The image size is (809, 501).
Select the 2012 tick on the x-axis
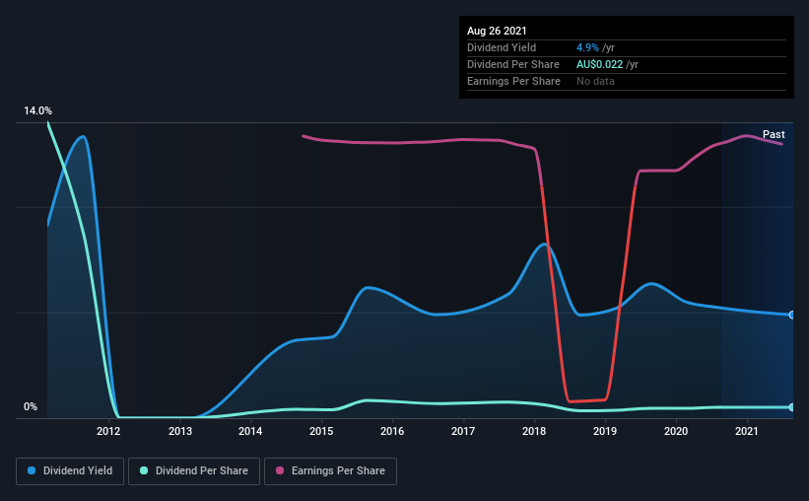pos(108,431)
